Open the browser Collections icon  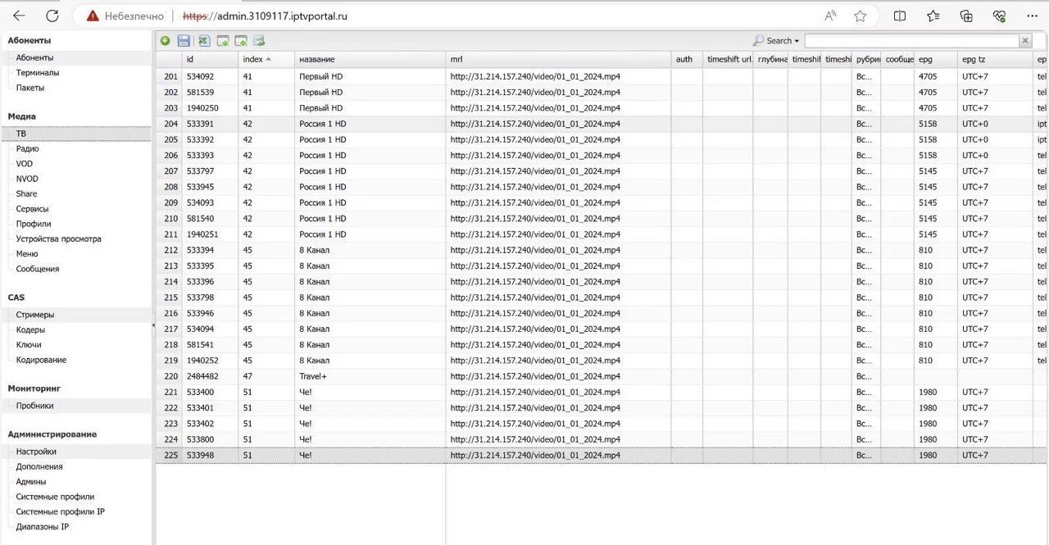[966, 16]
